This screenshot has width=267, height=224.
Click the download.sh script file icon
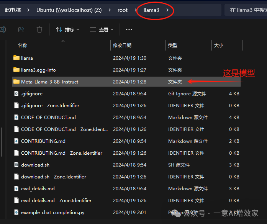[x=16, y=165]
